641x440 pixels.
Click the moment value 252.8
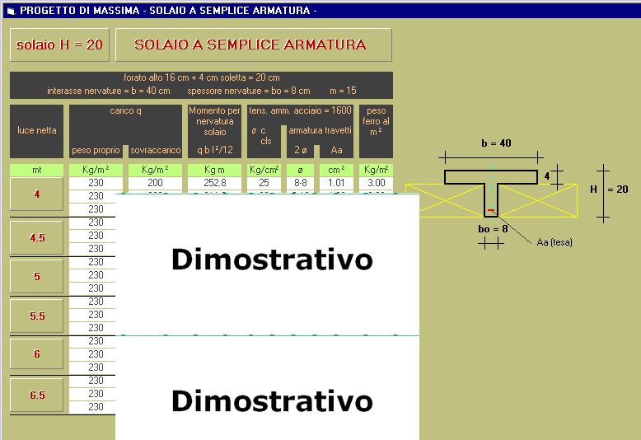pos(214,183)
